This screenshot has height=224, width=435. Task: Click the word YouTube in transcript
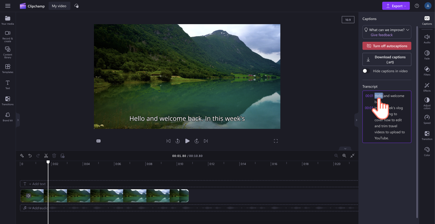pos(381,138)
